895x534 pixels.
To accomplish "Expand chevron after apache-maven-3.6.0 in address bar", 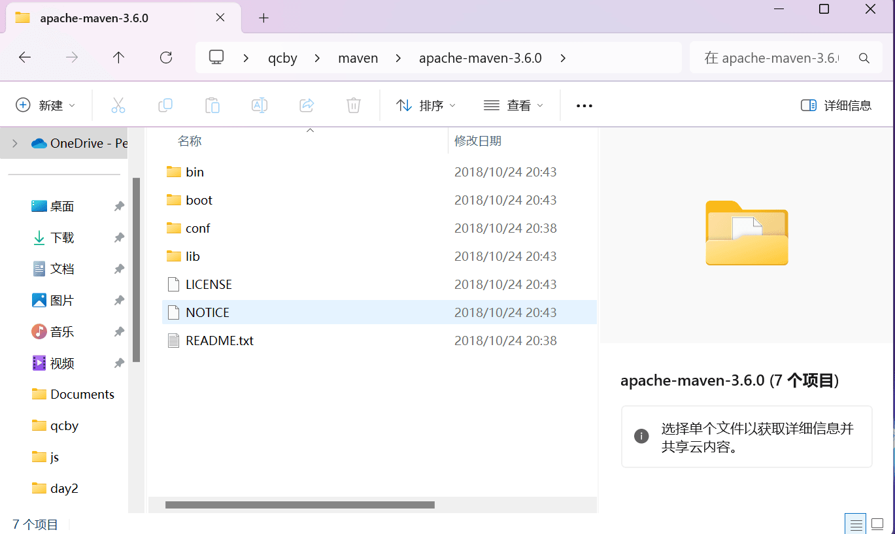I will [x=563, y=58].
